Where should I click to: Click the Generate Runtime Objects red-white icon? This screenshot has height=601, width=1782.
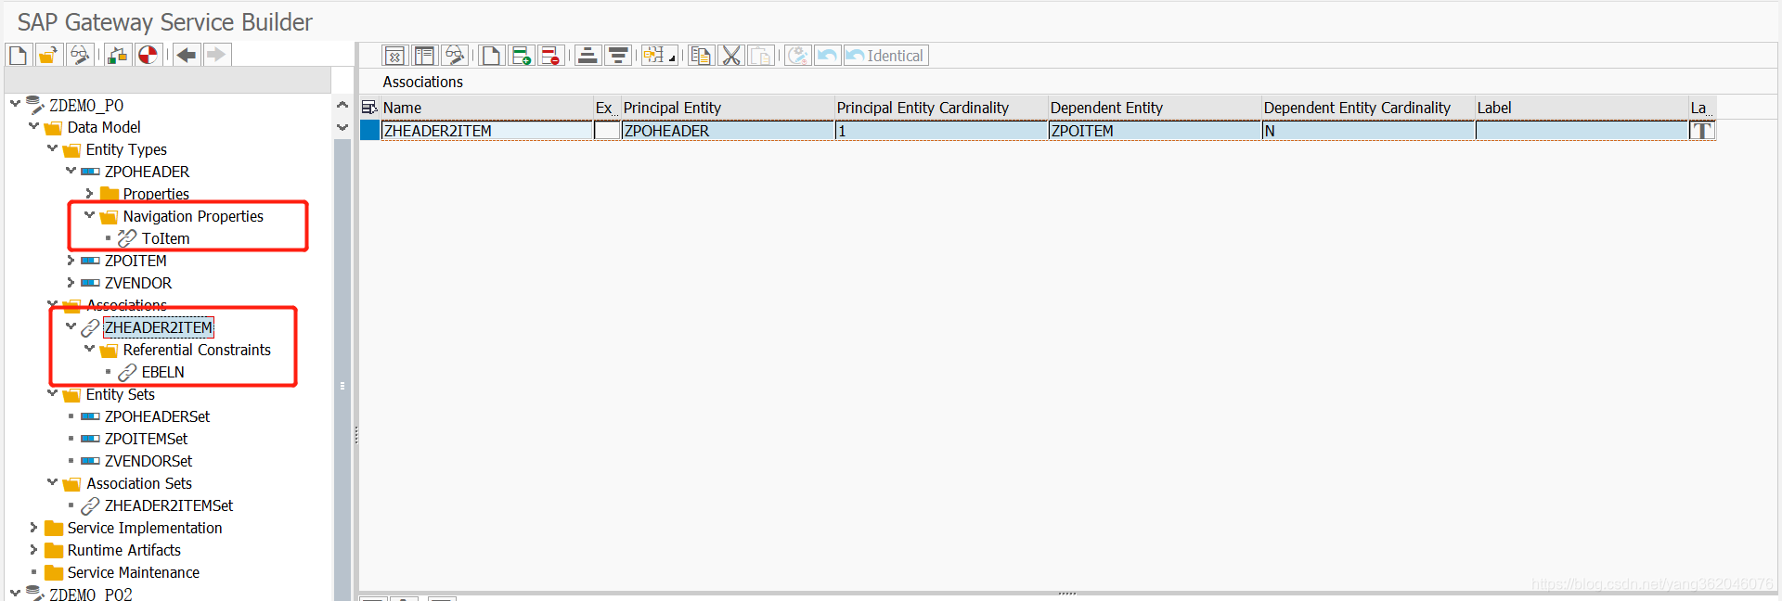148,56
